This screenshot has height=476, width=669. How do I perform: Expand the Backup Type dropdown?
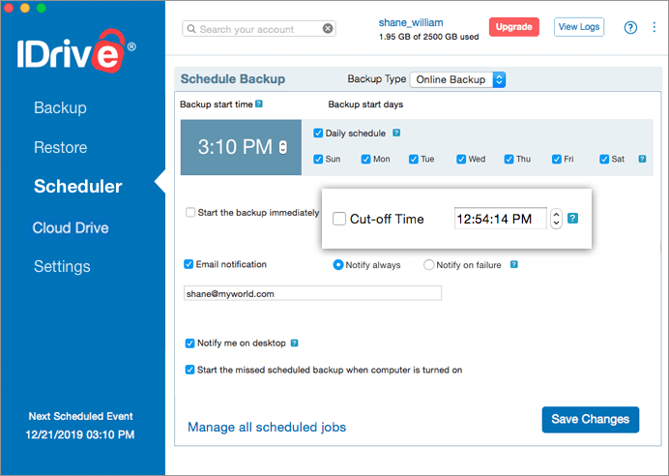click(457, 79)
